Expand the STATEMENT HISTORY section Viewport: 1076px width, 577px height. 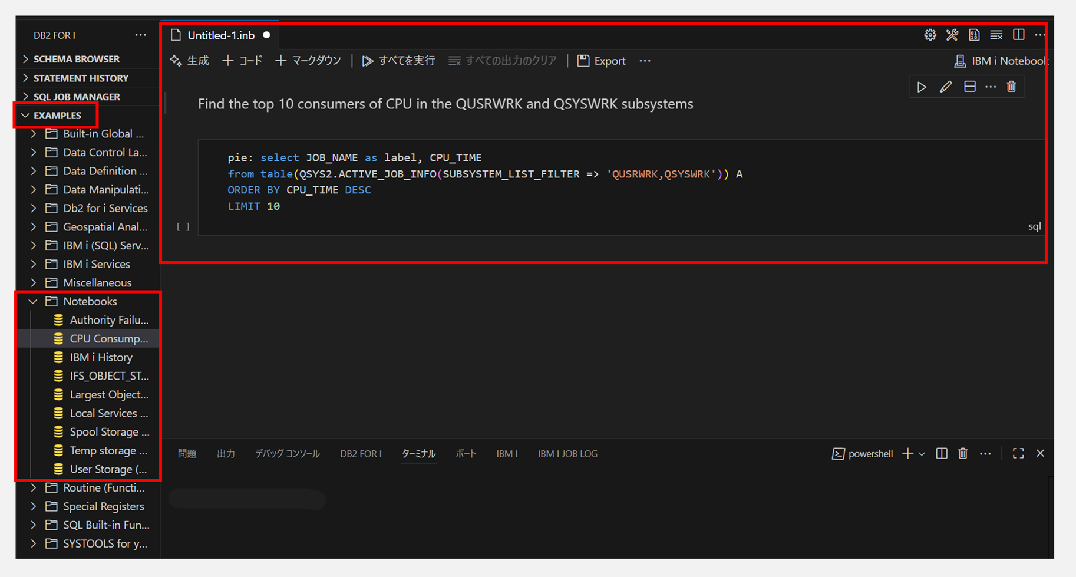(88, 78)
